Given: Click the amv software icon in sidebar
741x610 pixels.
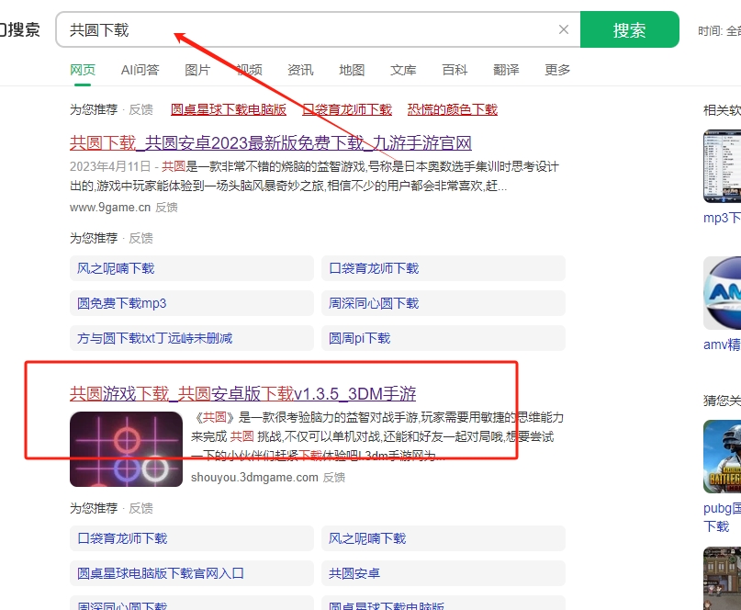Looking at the screenshot, I should [x=722, y=293].
